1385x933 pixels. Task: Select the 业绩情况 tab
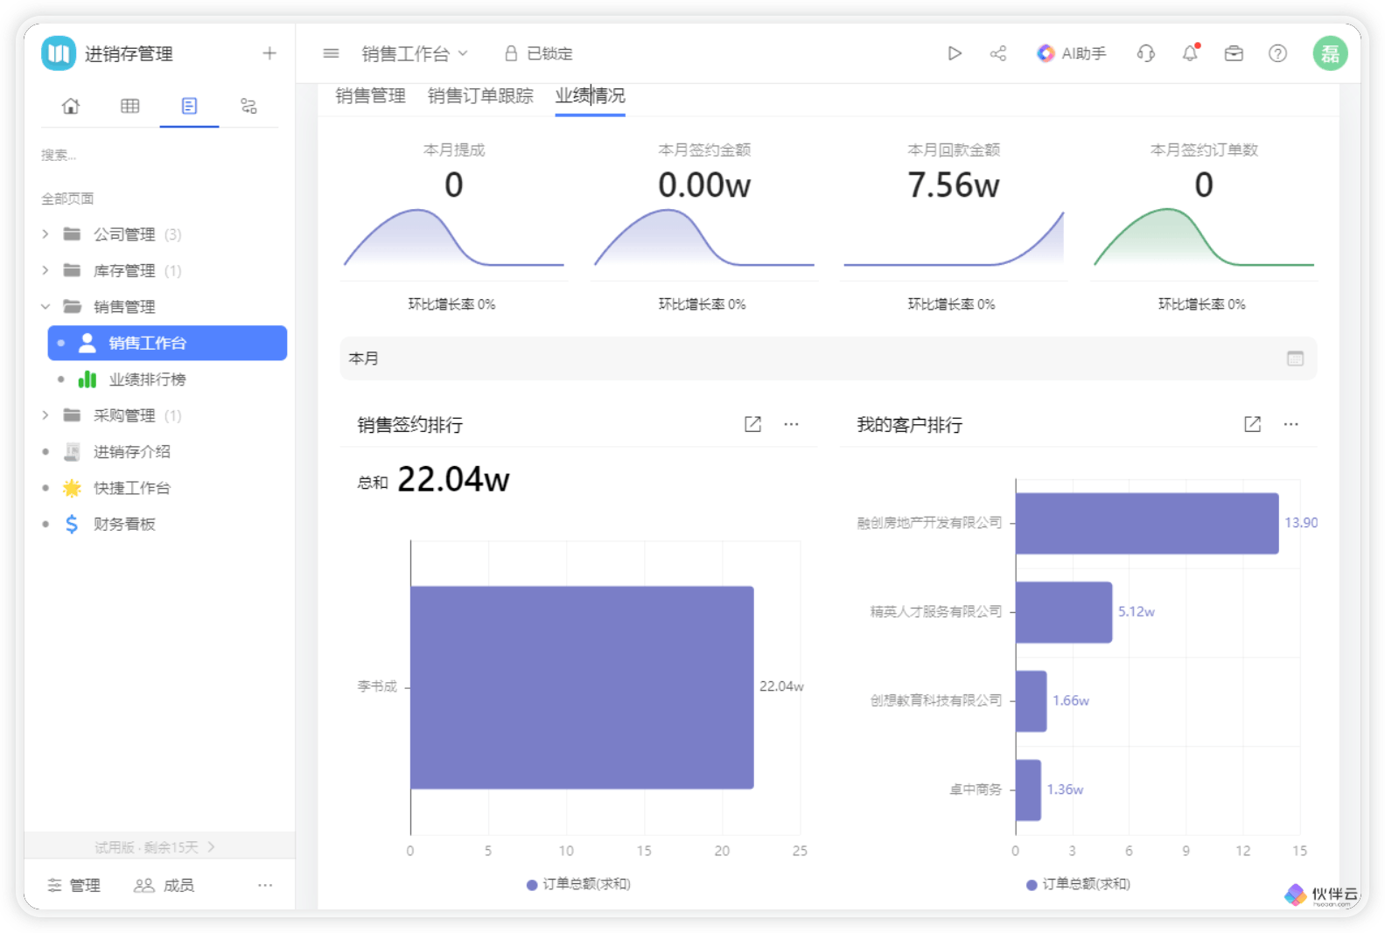click(x=590, y=95)
